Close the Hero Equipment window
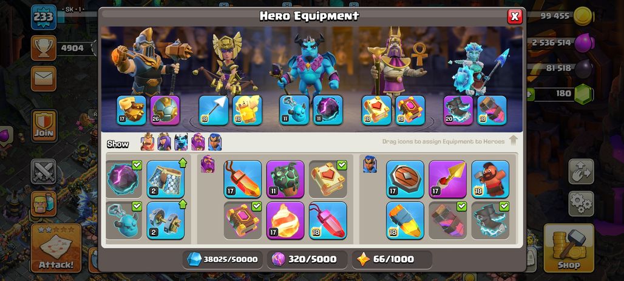The height and width of the screenshot is (281, 624). [515, 16]
